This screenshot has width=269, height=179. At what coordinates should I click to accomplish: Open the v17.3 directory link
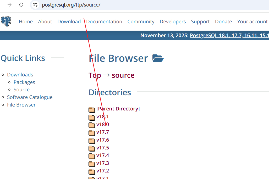[x=103, y=163]
